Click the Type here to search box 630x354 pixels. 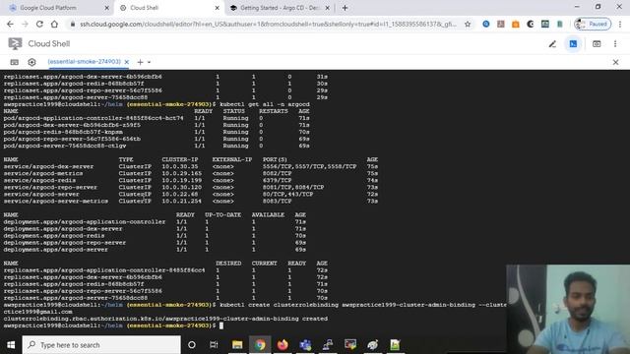click(101, 345)
